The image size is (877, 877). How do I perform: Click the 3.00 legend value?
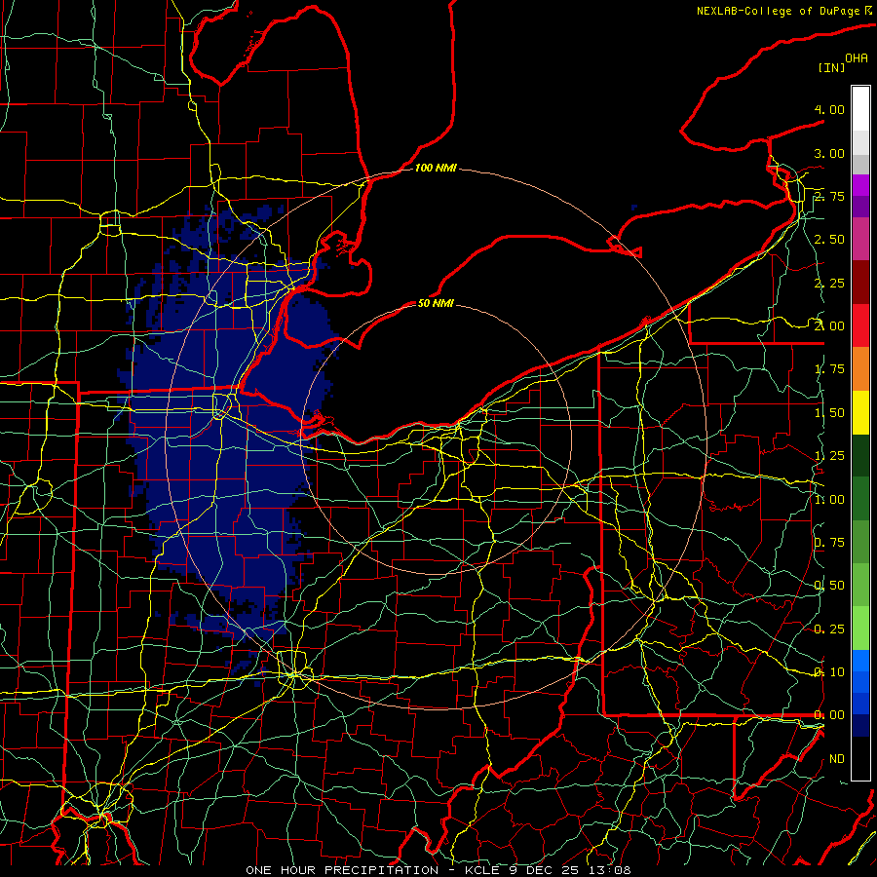(x=829, y=153)
